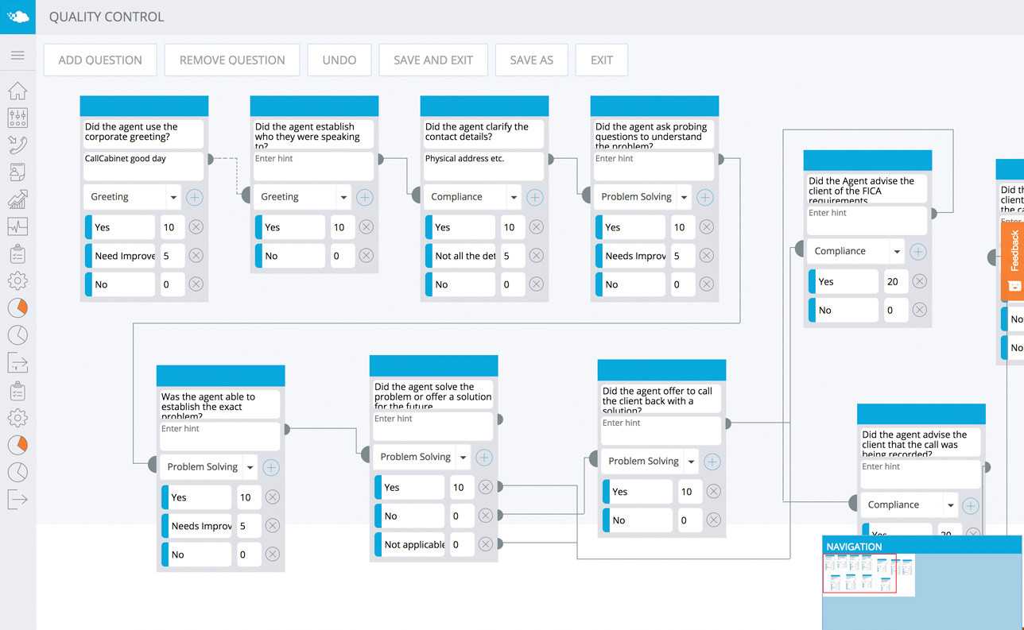Image resolution: width=1024 pixels, height=630 pixels.
Task: Click the ADD QUESTION button
Action: (100, 60)
